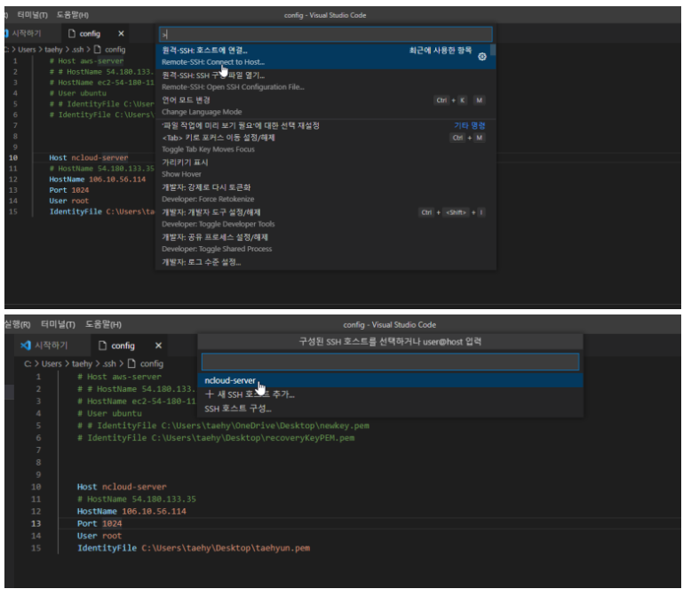Click 'User root' in the top editor

pyautogui.click(x=68, y=201)
